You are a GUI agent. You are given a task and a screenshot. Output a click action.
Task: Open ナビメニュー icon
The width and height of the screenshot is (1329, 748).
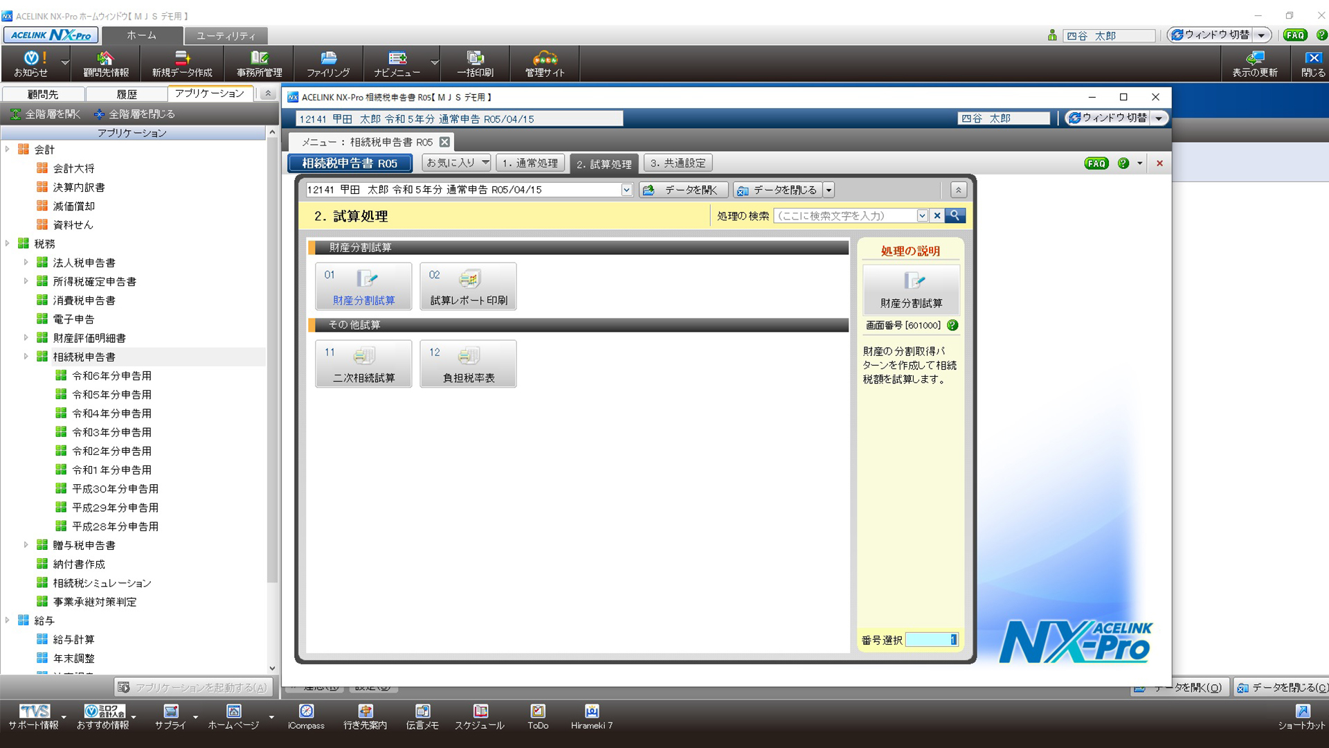click(397, 64)
